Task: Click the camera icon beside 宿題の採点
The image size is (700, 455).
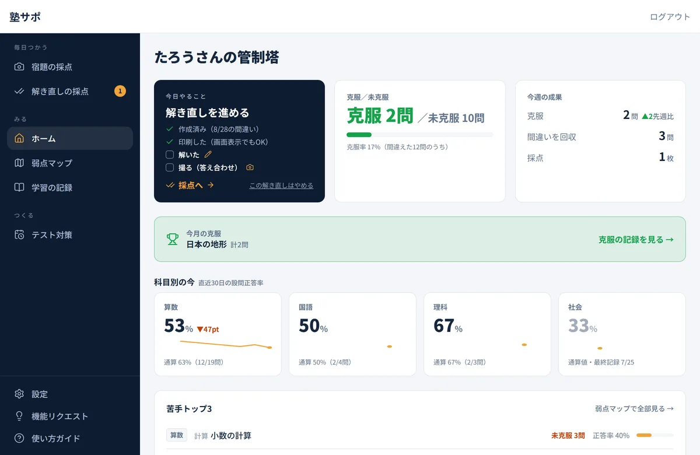Action: [x=19, y=67]
